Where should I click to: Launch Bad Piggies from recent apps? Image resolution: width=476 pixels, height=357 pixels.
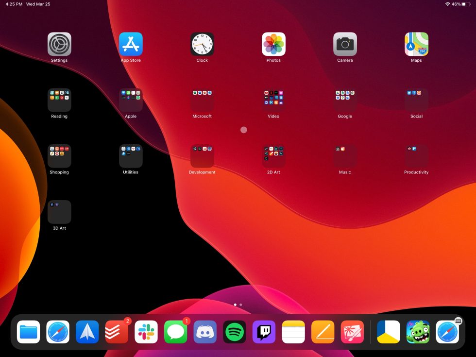tap(418, 331)
